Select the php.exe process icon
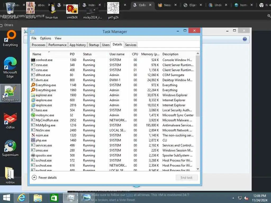271x203 pixels. [33, 140]
